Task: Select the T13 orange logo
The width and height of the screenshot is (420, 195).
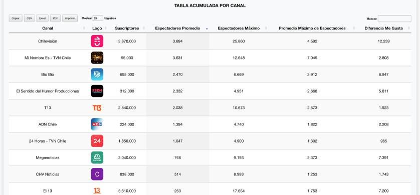Action: pyautogui.click(x=97, y=107)
